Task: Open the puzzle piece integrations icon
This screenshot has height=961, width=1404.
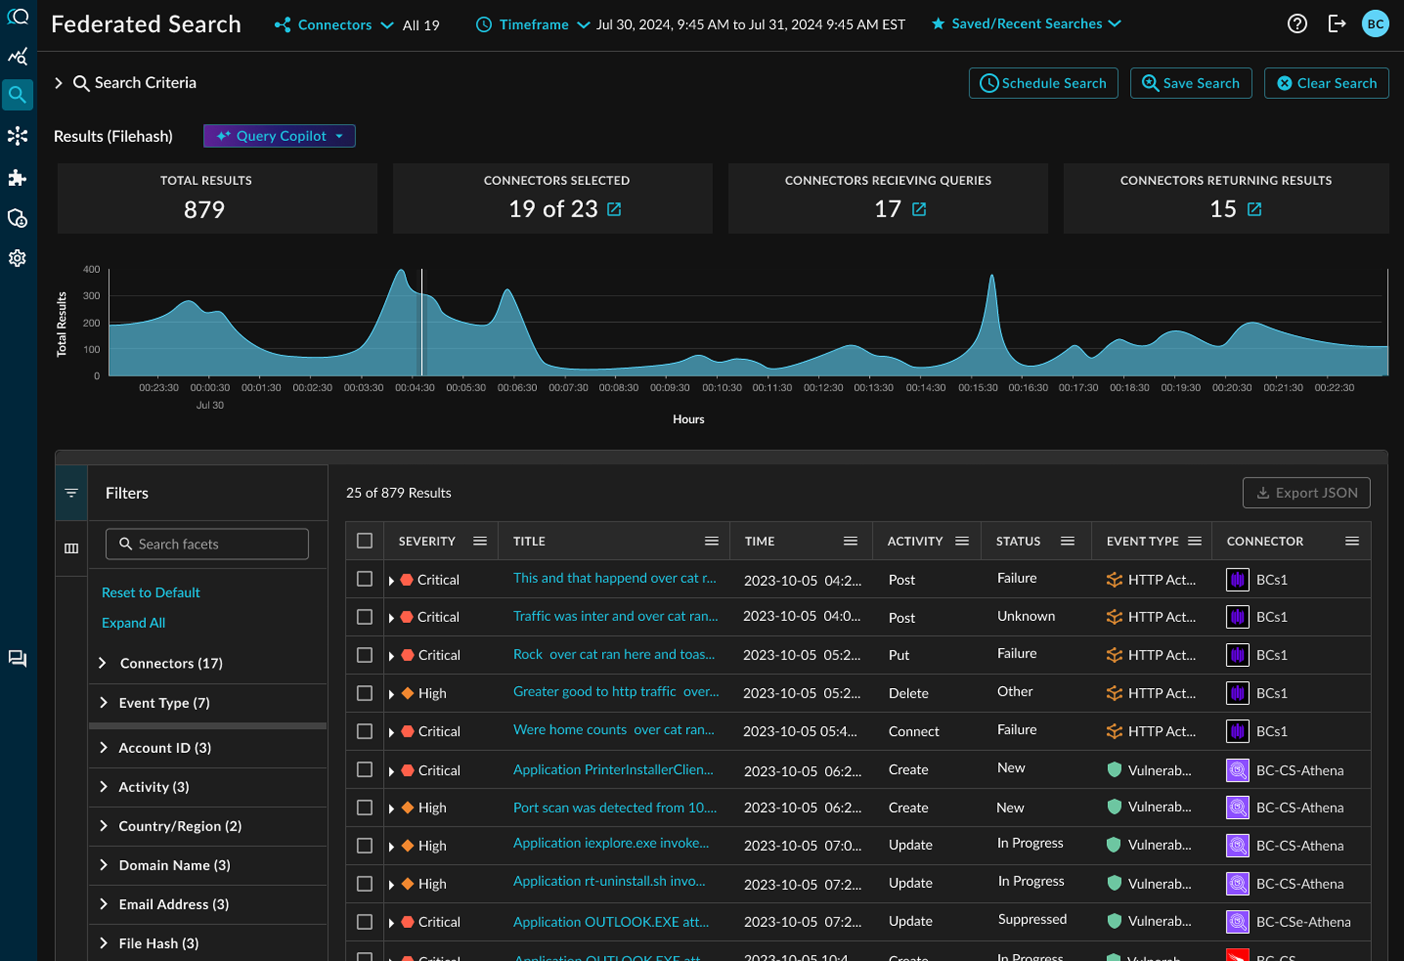Action: [18, 177]
